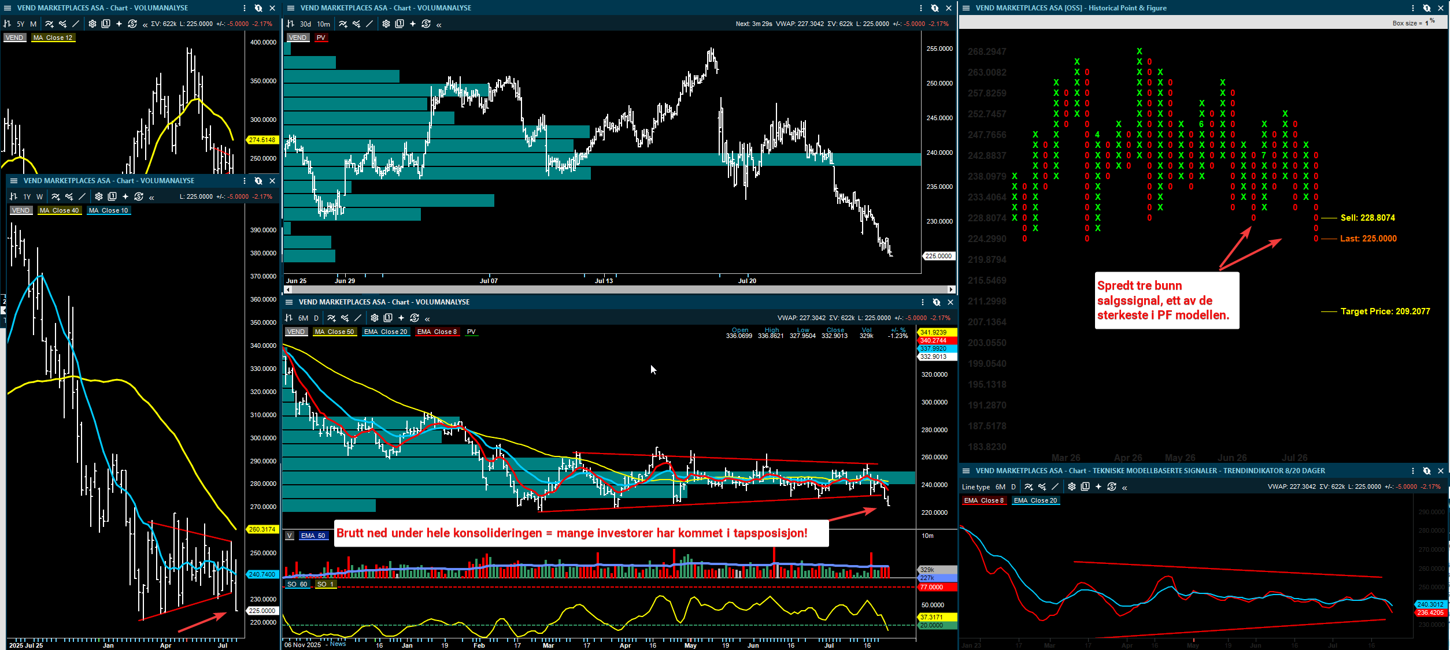Click the layout template icon in the 1Y chart
Screen dimensions: 1450x650
pos(112,196)
